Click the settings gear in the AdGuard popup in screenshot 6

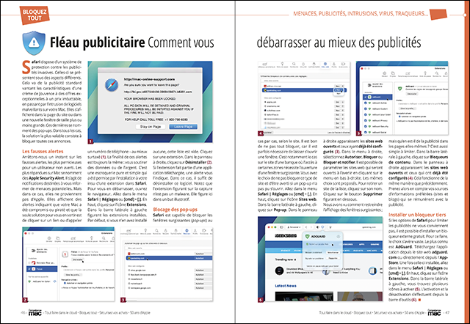[338, 236]
